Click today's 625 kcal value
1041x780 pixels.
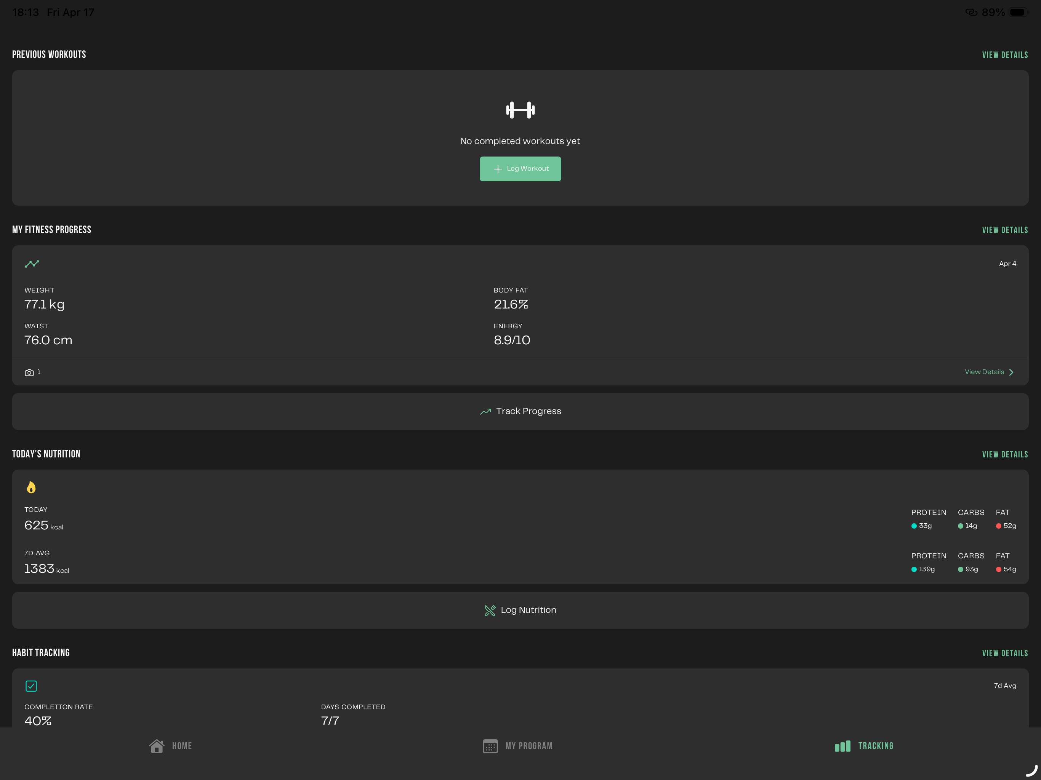click(x=44, y=526)
